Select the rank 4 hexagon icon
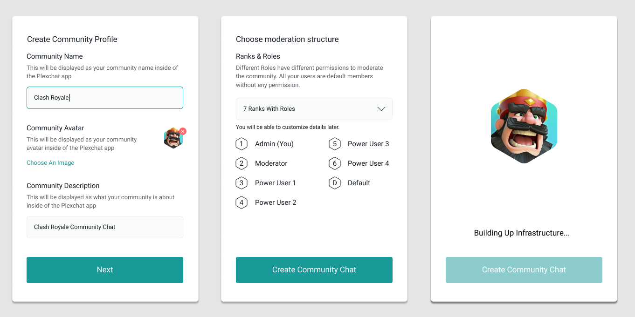Viewport: 635px width, 317px height. pos(241,202)
